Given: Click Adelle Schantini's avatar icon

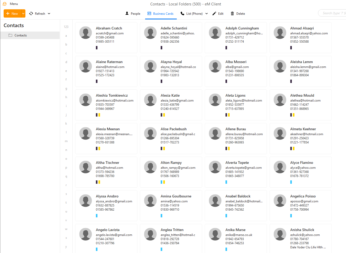Looking at the screenshot, I should [150, 33].
